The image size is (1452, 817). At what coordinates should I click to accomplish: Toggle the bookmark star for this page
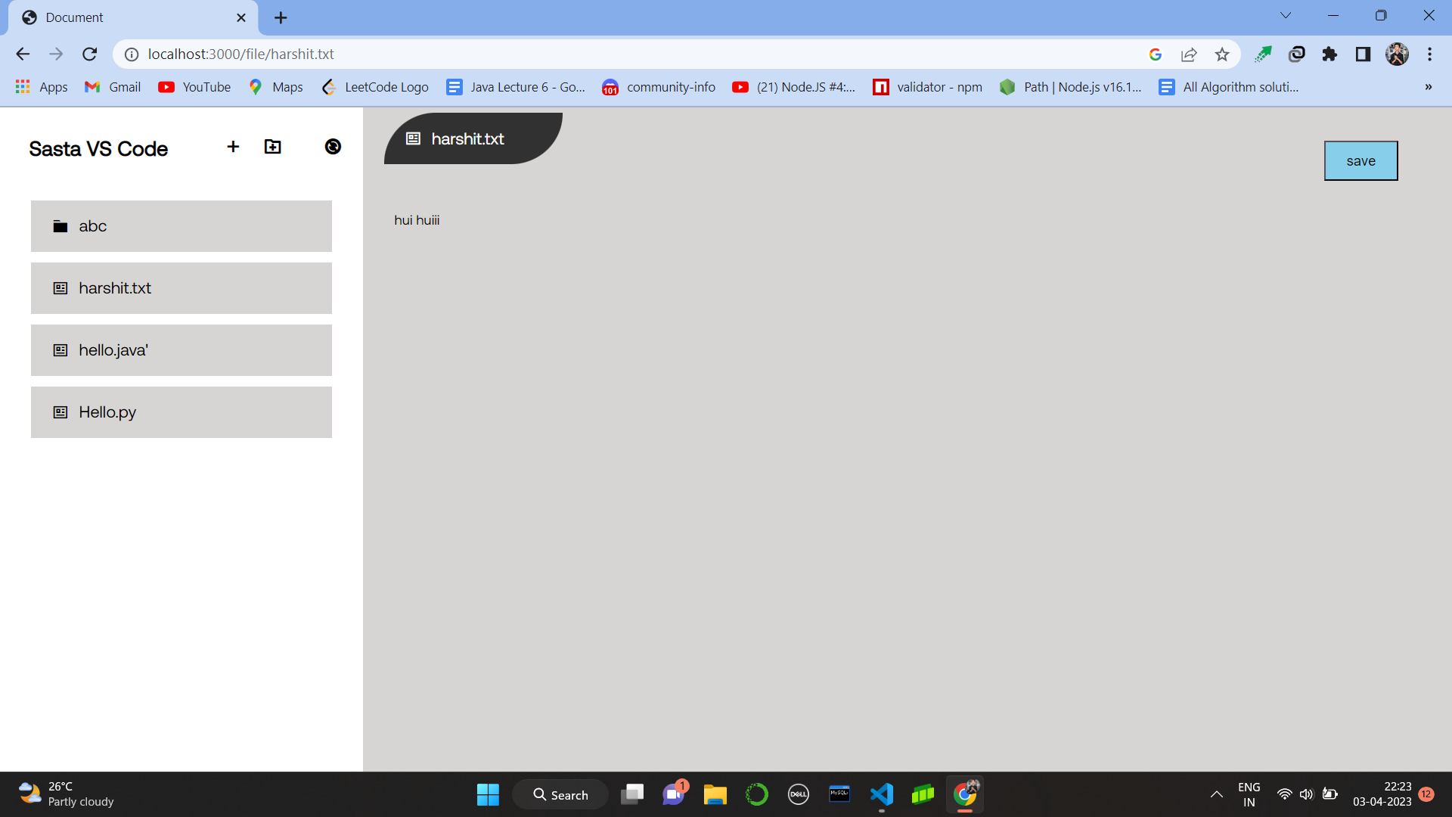coord(1223,54)
